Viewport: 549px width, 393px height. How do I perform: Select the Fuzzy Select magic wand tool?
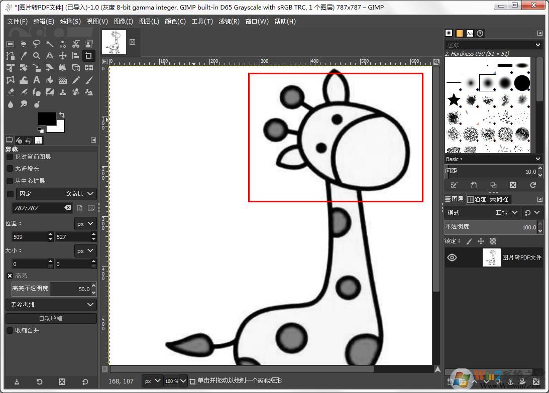point(50,44)
